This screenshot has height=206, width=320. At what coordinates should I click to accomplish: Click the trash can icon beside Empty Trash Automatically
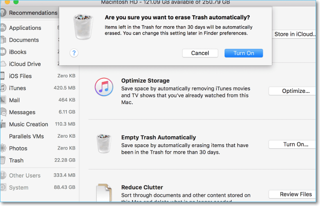pyautogui.click(x=104, y=144)
